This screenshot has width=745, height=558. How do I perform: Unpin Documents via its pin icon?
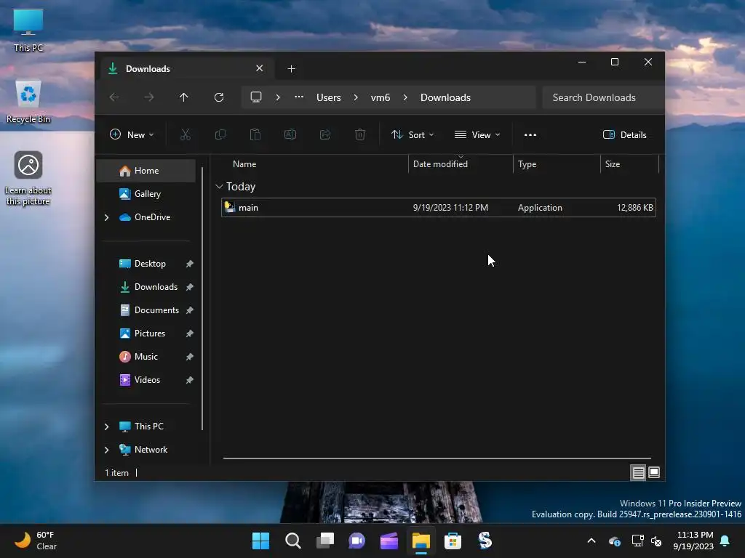[190, 310]
